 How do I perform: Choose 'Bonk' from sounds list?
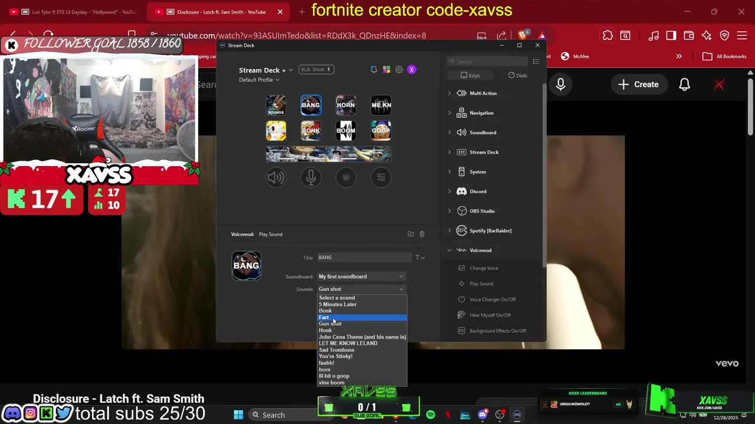[x=362, y=311]
